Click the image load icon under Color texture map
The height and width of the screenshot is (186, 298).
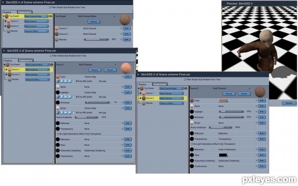pyautogui.click(x=58, y=81)
